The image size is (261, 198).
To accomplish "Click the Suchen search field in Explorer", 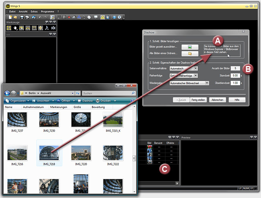I will [x=109, y=93].
